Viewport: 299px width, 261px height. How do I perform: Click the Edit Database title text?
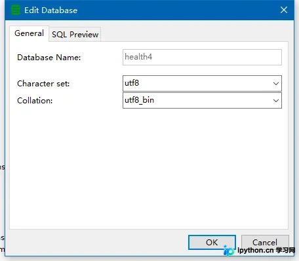coord(51,10)
